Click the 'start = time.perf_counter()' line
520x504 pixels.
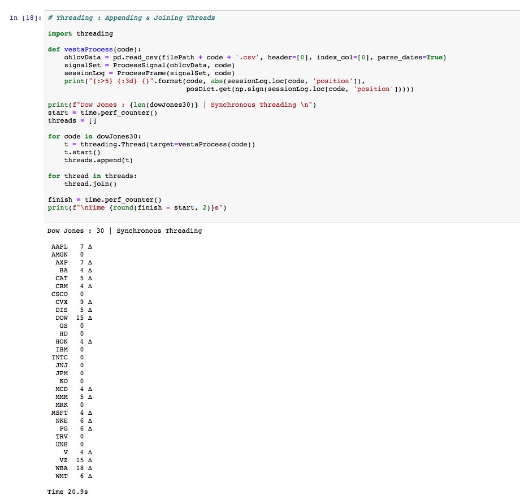point(102,113)
